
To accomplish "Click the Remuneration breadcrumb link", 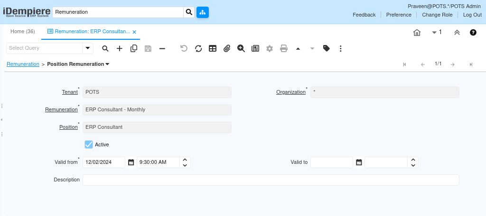I will (x=23, y=64).
